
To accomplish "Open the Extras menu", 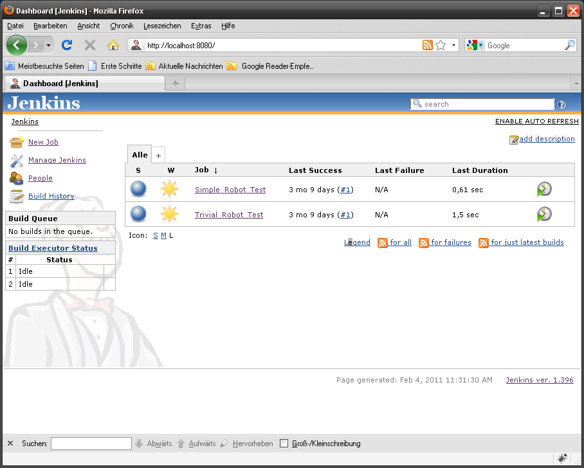I will tap(201, 26).
